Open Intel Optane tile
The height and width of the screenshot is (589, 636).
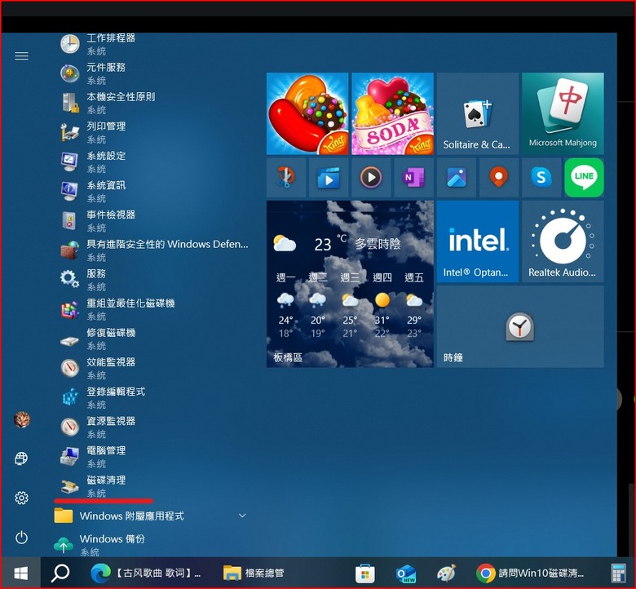point(478,241)
